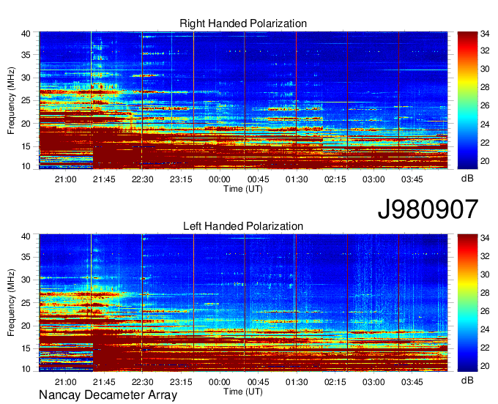Click the "00:00" tick of Right Handed plot
This screenshot has width=498, height=404.
click(220, 179)
